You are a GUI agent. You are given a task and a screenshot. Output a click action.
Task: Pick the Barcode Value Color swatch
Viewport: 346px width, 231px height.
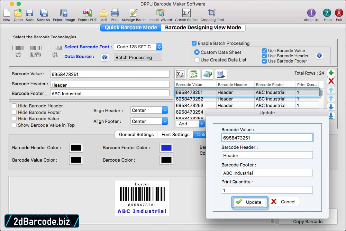tap(76, 160)
